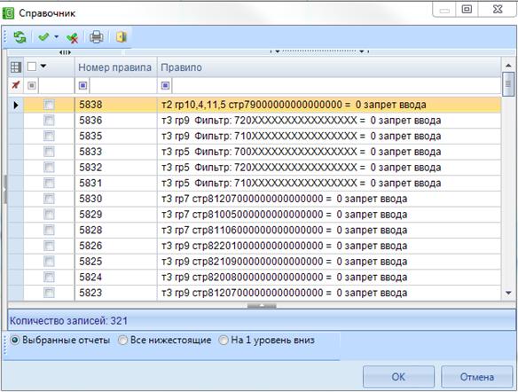The width and height of the screenshot is (518, 392).
Task: Click the printer icon in toolbar
Action: [x=97, y=37]
